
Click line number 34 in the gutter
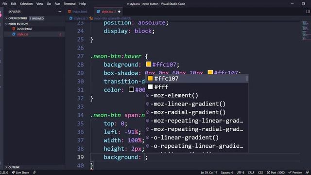click(x=80, y=115)
